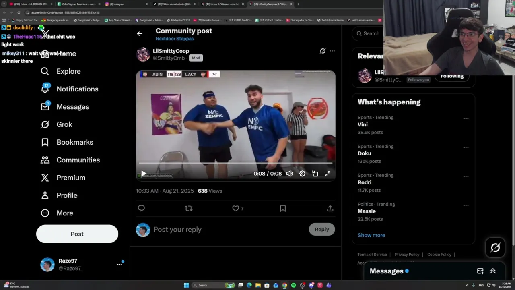Viewport: 515px width, 290px height.
Task: Click the reply speech-bubble icon
Action: tap(141, 208)
